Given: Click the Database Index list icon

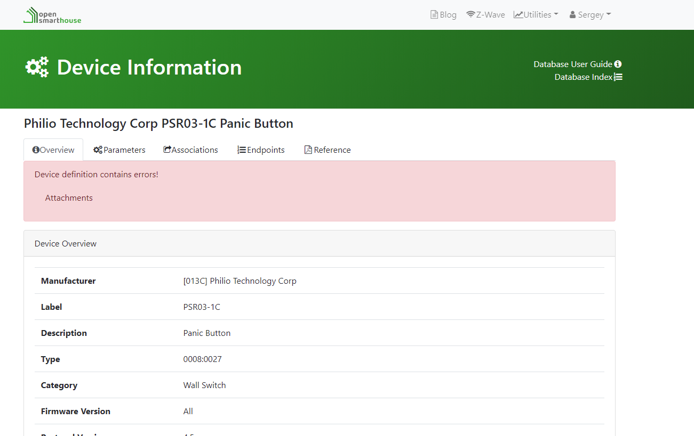Looking at the screenshot, I should pyautogui.click(x=618, y=77).
